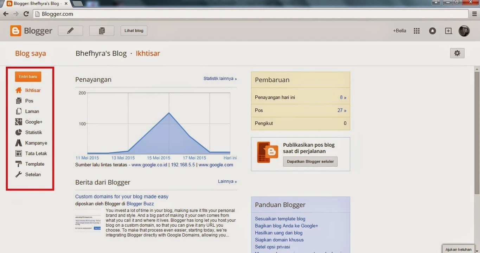This screenshot has height=253, width=480.
Task: Click the 192.168.5.5 source link
Action: 183,165
